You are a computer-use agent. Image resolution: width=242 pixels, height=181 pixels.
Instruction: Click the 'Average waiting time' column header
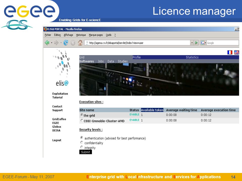coord(181,110)
